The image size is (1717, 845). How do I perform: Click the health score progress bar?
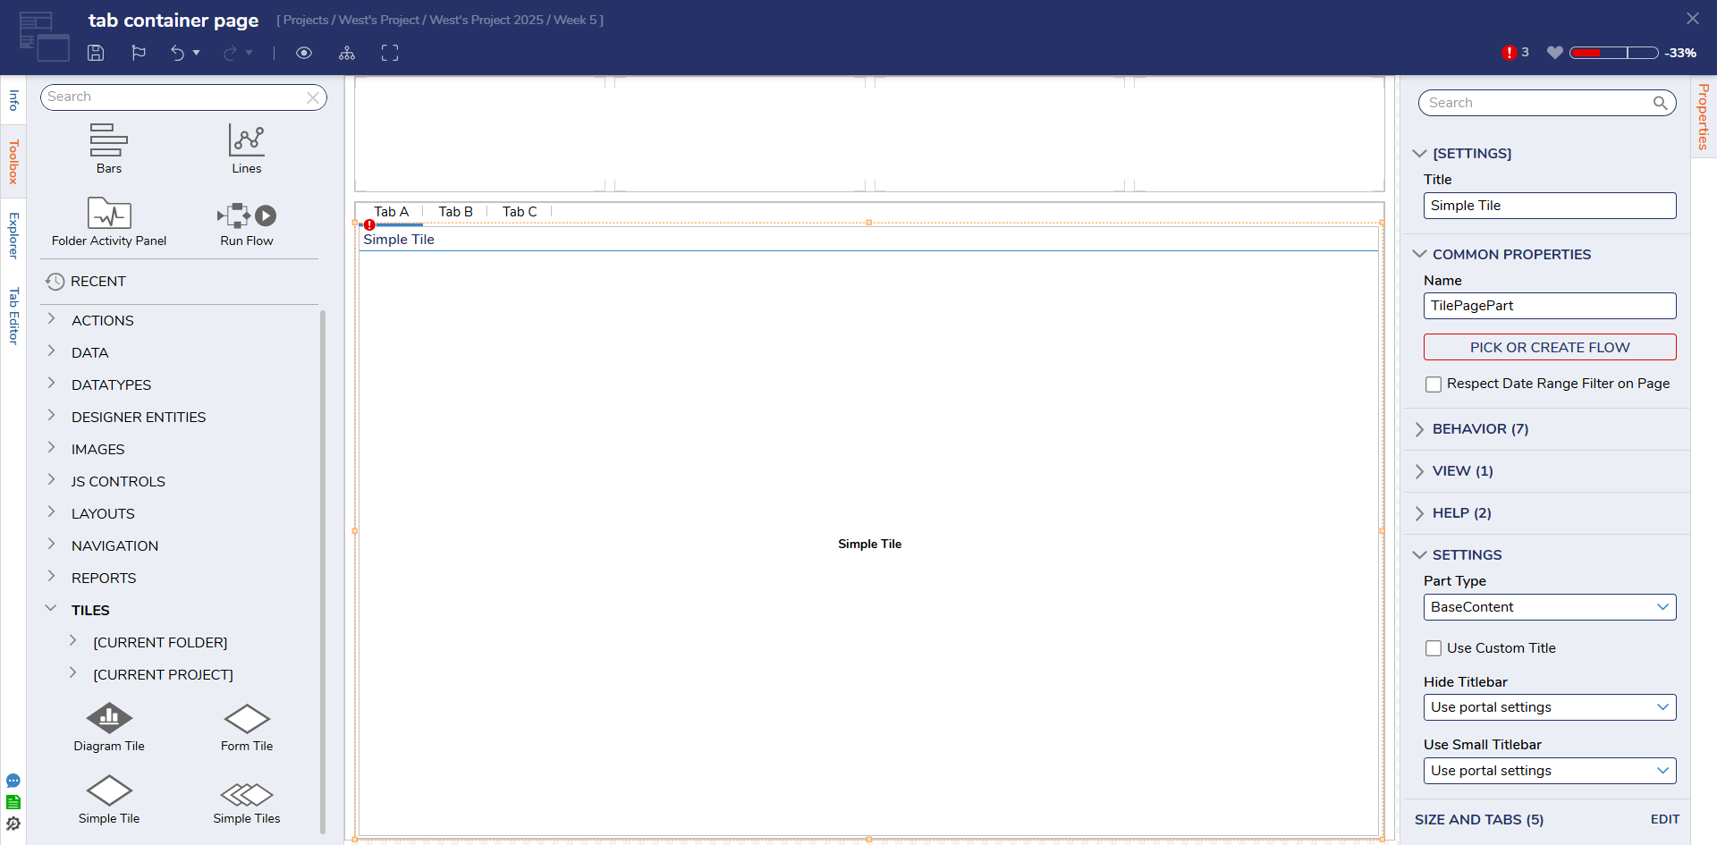pyautogui.click(x=1614, y=53)
